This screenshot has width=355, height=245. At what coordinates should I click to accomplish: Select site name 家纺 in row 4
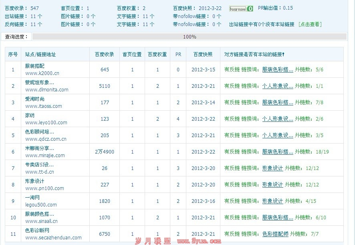pyautogui.click(x=30, y=115)
